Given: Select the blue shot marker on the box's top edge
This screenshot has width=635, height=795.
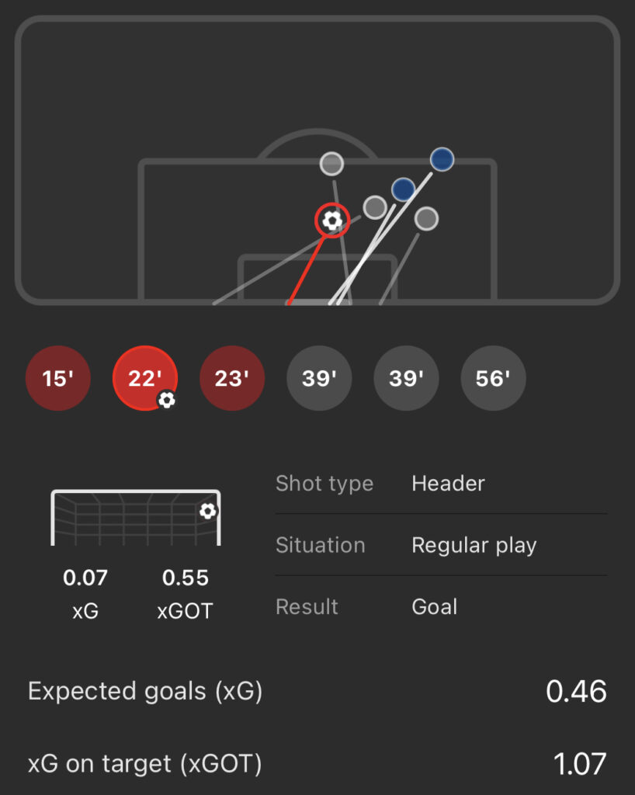Looking at the screenshot, I should tap(442, 159).
